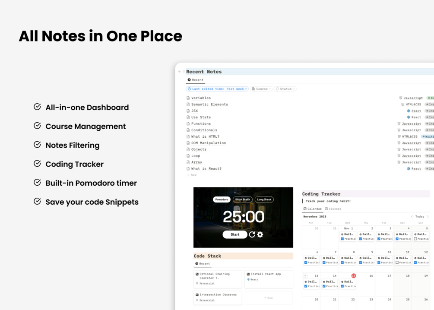Toggle Practice checkbox on Nov 2
434x310 pixels.
click(361, 239)
